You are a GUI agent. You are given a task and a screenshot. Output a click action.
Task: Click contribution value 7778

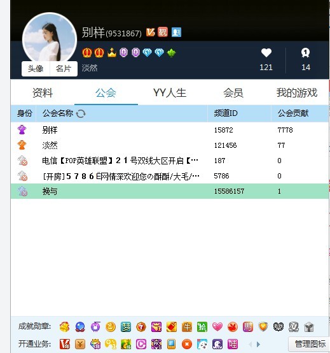pos(285,130)
